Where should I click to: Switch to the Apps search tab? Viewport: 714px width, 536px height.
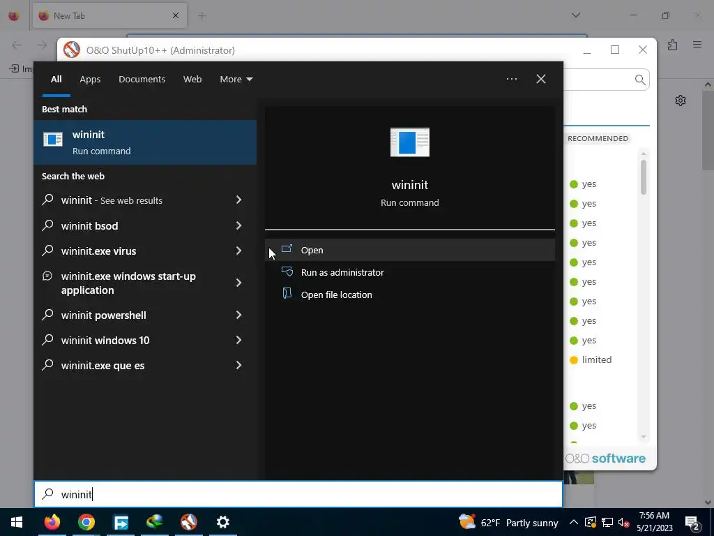click(90, 80)
